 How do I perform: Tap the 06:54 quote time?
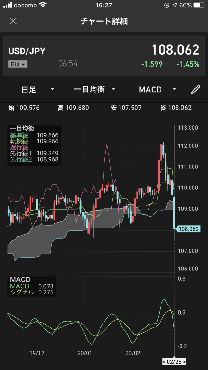68,64
